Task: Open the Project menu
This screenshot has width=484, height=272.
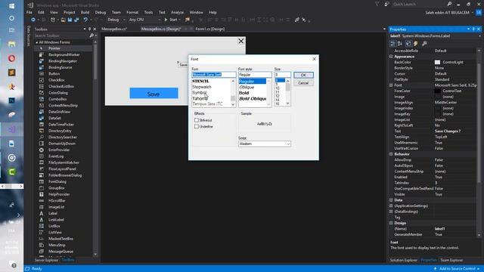Action: 69,12
